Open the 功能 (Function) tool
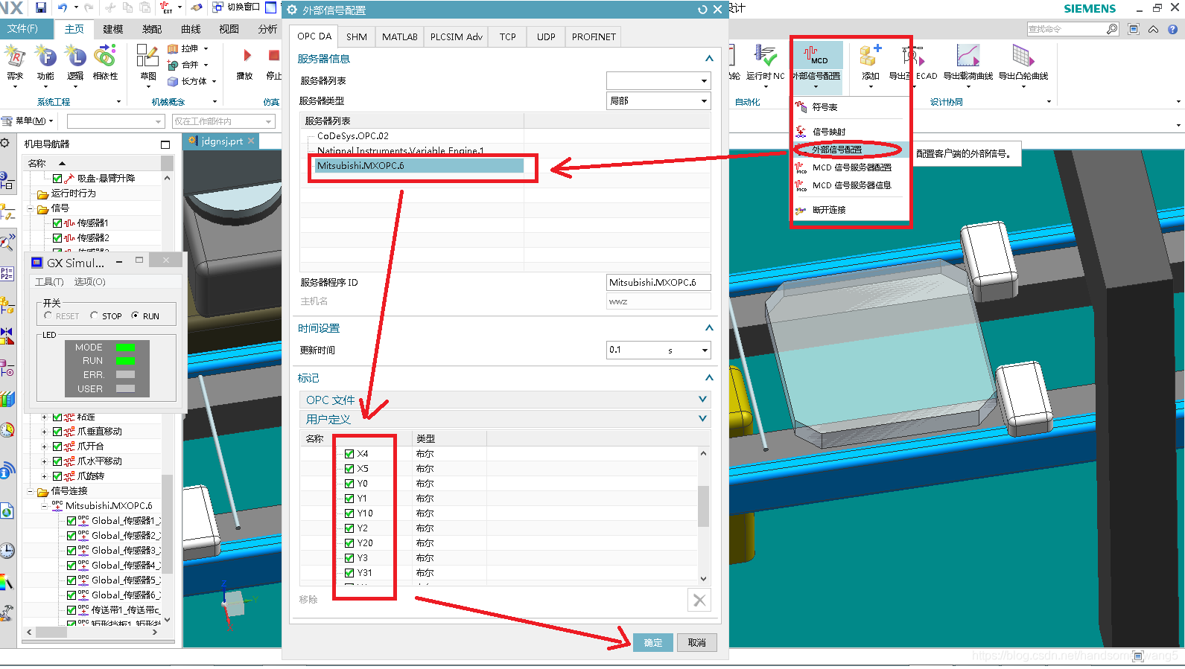The width and height of the screenshot is (1185, 669). (45, 63)
